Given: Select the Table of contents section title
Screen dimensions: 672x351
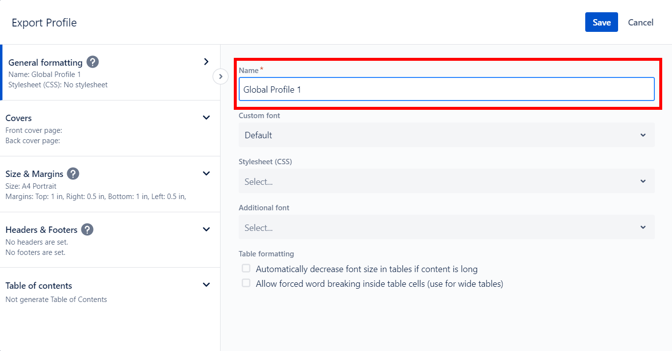Looking at the screenshot, I should (39, 286).
